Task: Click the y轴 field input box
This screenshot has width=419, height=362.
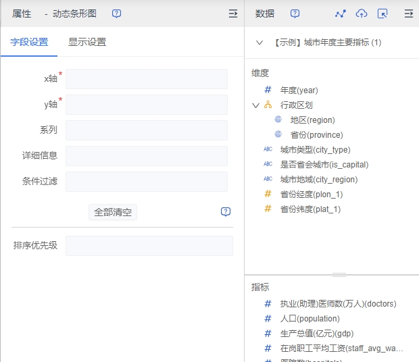Action: coord(146,105)
